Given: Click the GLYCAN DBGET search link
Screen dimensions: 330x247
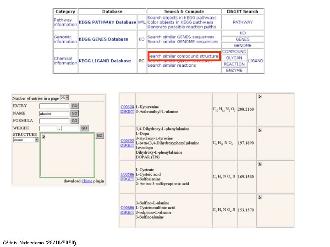Looking at the screenshot, I should [x=234, y=58].
